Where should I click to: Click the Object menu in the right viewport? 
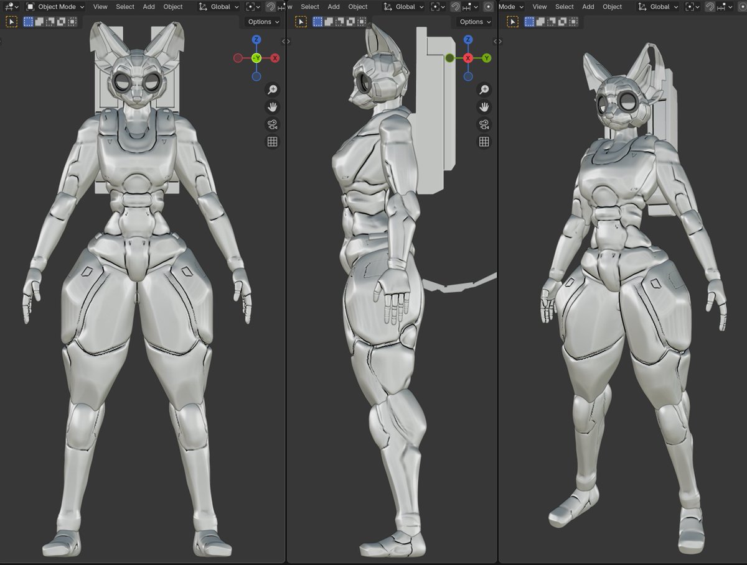pyautogui.click(x=612, y=7)
